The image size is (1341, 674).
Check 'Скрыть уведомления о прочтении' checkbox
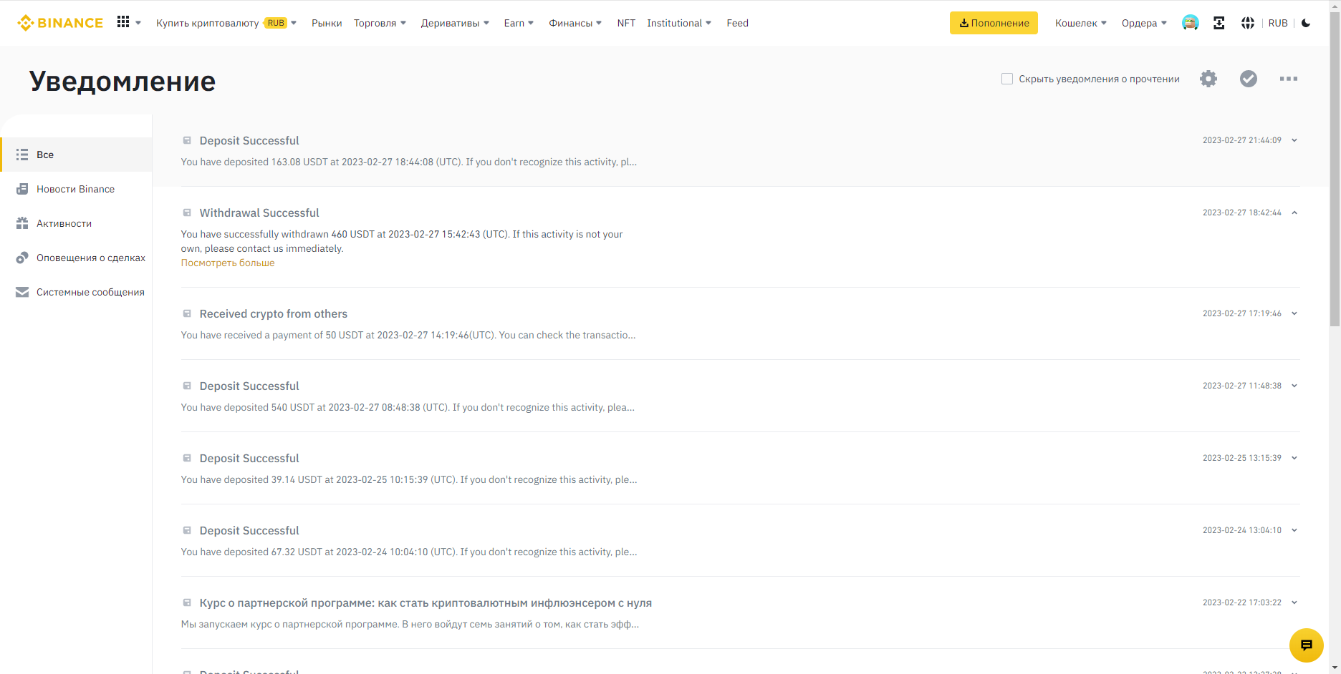[1007, 79]
